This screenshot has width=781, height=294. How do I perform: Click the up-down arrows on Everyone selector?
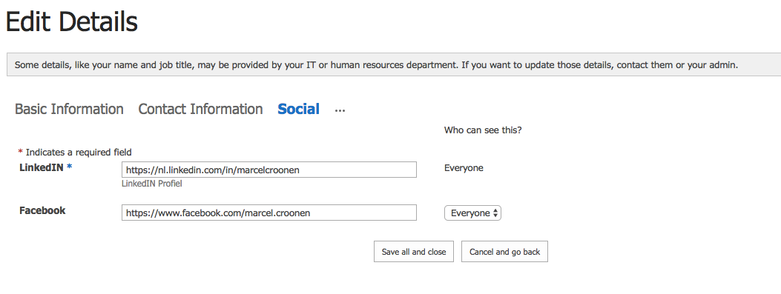495,213
